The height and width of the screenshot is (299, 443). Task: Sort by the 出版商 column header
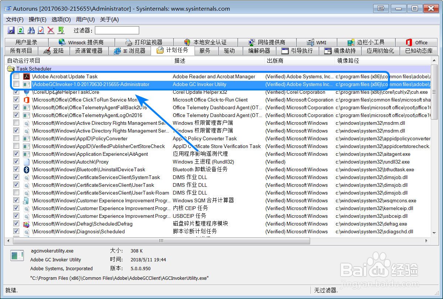[301, 61]
